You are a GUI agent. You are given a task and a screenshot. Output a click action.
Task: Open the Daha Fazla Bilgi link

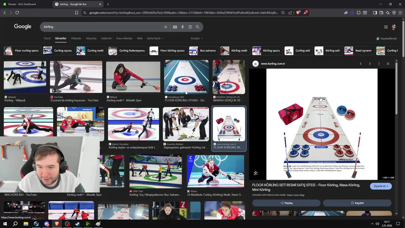[x=296, y=195]
